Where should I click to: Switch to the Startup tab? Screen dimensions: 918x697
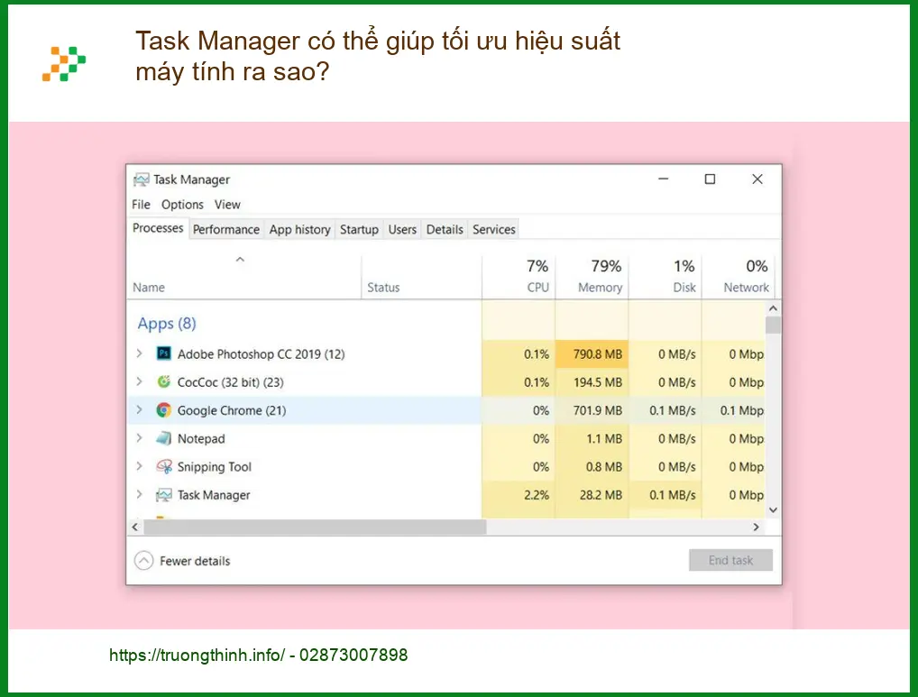(x=359, y=229)
